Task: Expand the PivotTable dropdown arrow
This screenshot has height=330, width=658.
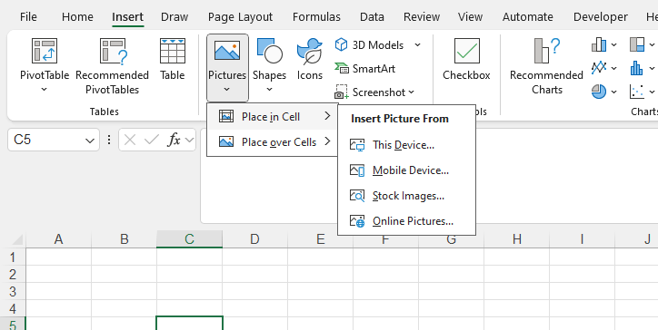Action: (x=44, y=89)
